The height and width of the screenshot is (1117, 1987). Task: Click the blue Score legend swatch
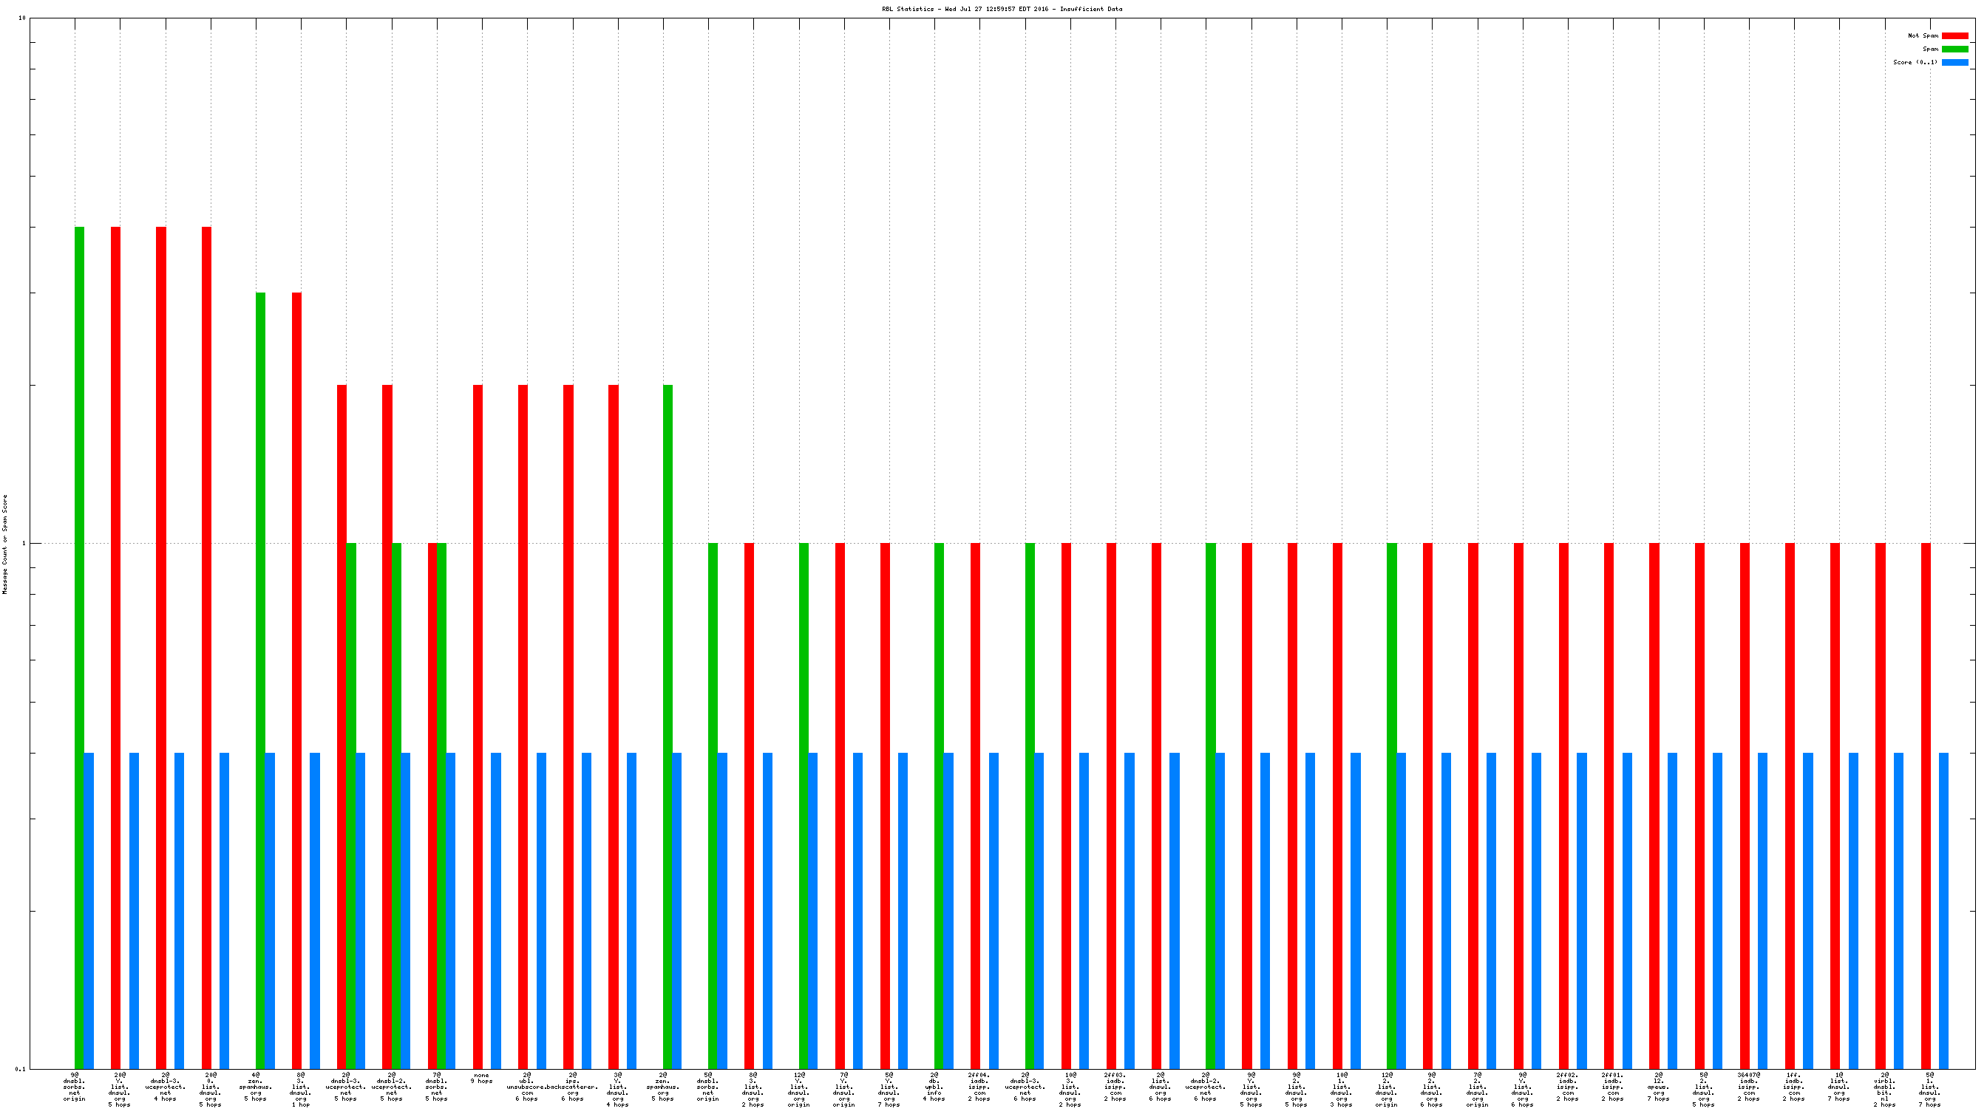click(1954, 63)
